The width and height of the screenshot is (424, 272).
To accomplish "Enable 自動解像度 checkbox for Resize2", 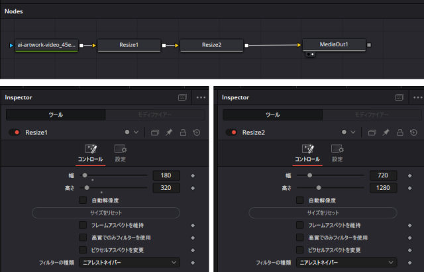I will (x=299, y=200).
